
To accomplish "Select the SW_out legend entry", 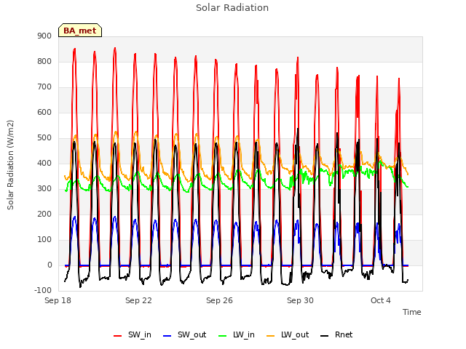I will (185, 334).
